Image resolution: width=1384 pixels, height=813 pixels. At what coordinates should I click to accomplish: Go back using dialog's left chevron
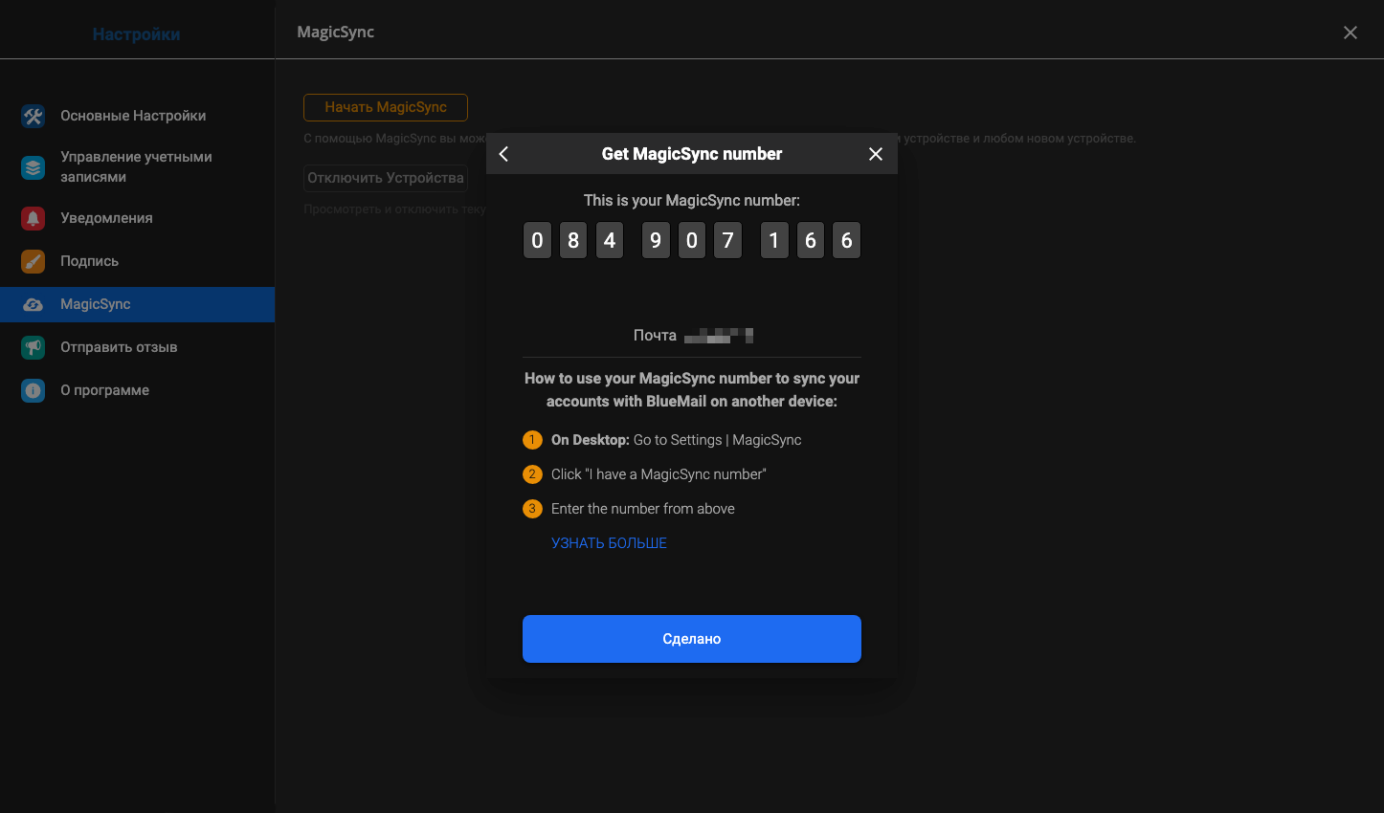tap(504, 154)
